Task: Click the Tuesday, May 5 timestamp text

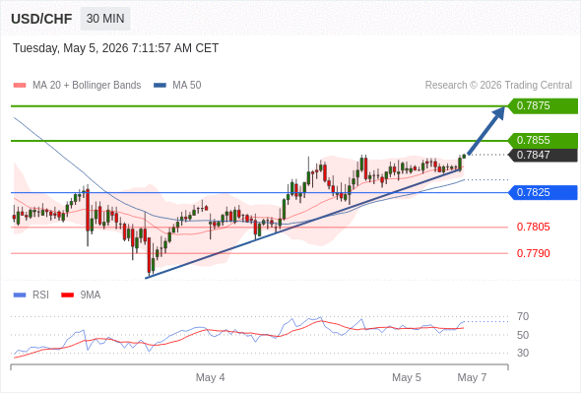Action: pyautogui.click(x=115, y=48)
